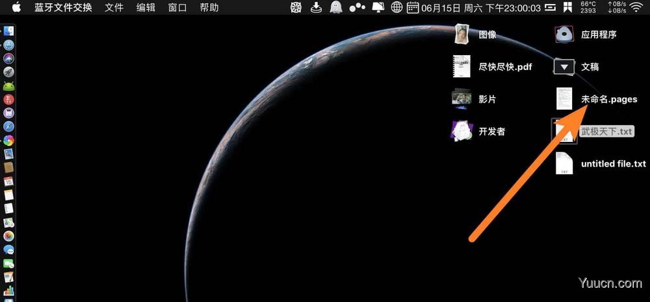Select the 影片 folder on desktop
The image size is (650, 302).
coord(461,99)
